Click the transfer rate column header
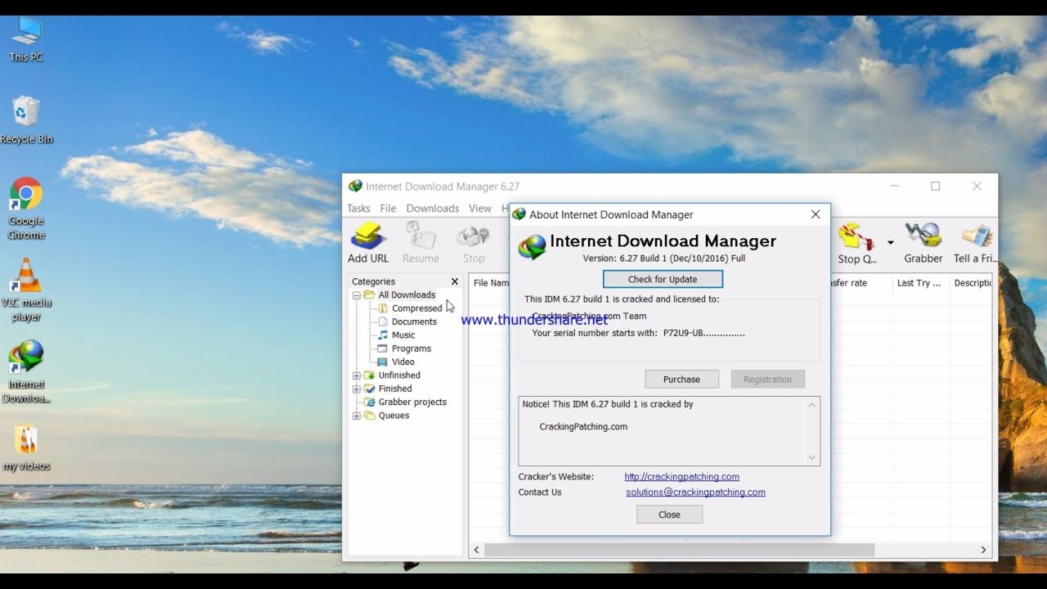Image resolution: width=1047 pixels, height=589 pixels. (x=861, y=283)
